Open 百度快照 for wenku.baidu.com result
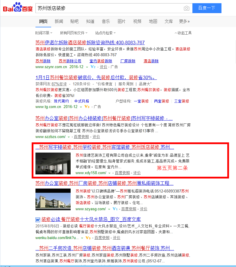Viewport: 236px width, 267px height. click(x=102, y=238)
